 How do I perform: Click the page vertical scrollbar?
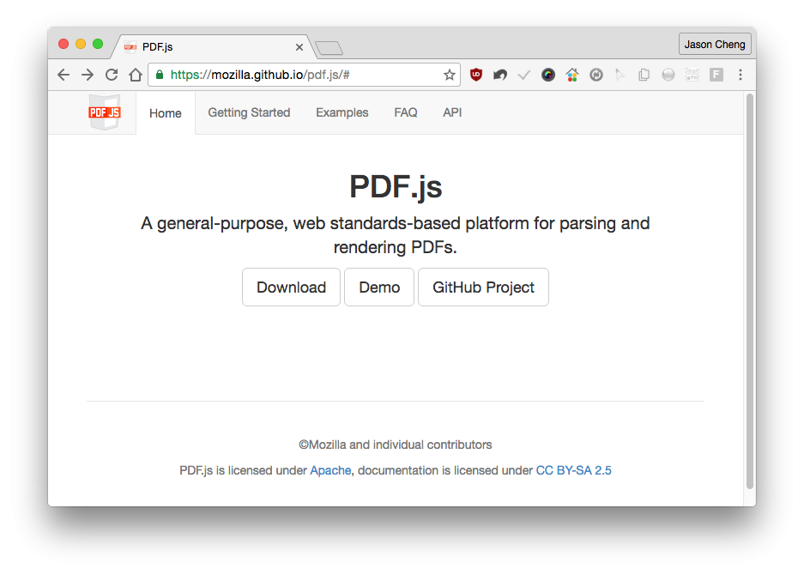750,291
